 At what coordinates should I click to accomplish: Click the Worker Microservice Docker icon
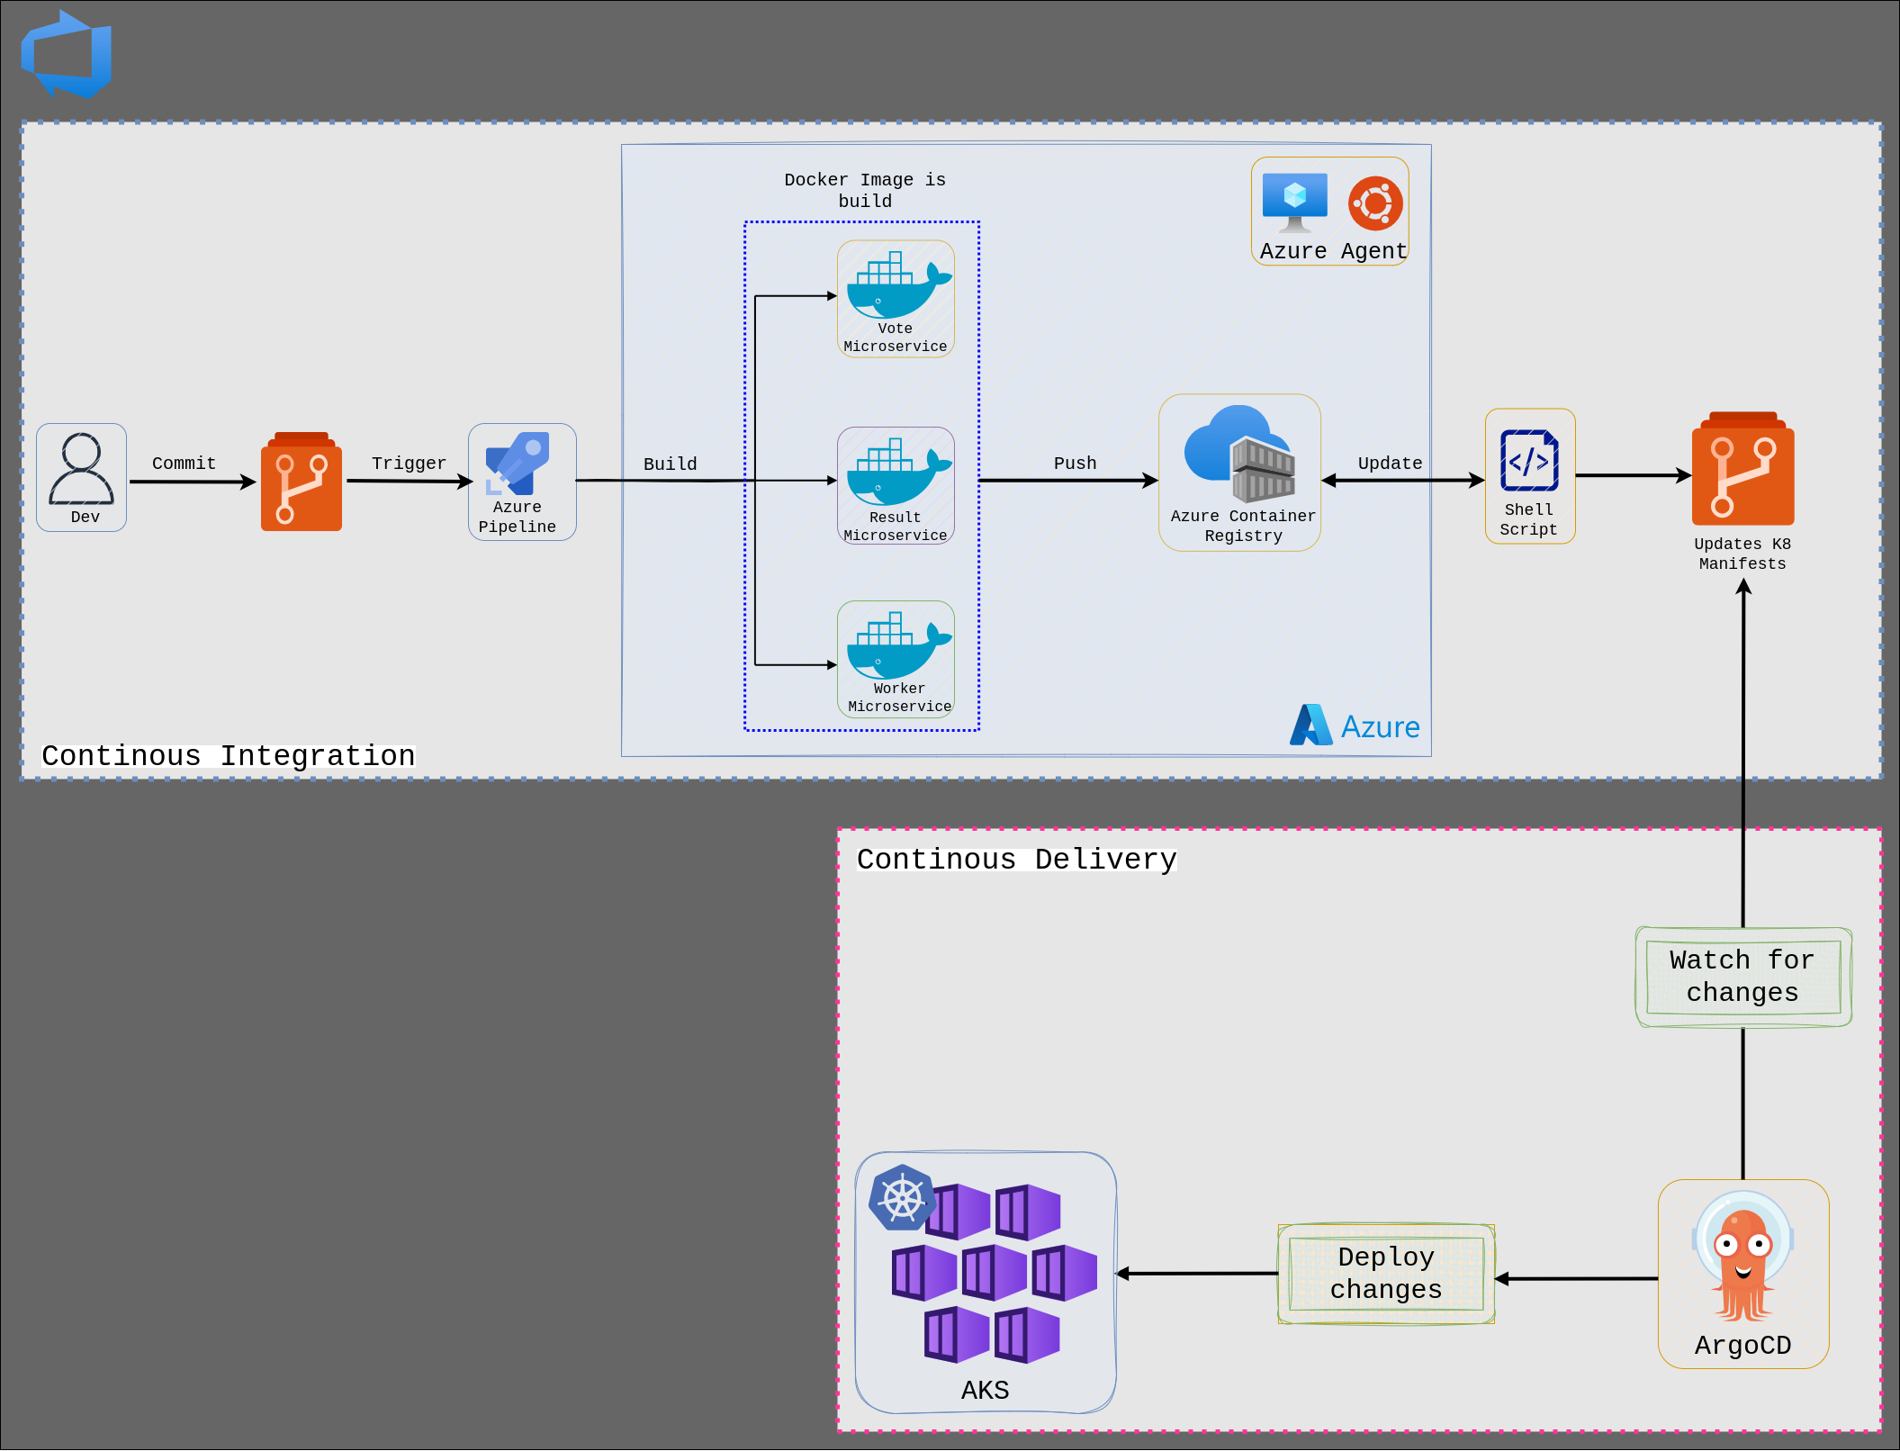(x=896, y=646)
